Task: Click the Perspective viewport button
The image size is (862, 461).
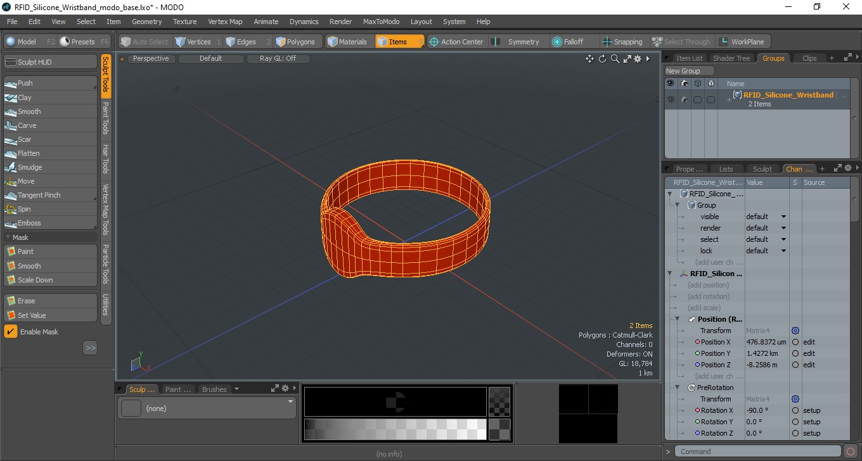Action: (x=151, y=58)
